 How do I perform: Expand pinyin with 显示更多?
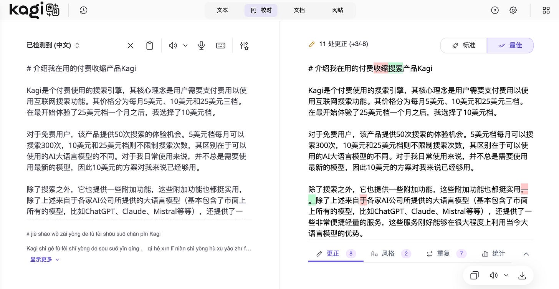45,259
